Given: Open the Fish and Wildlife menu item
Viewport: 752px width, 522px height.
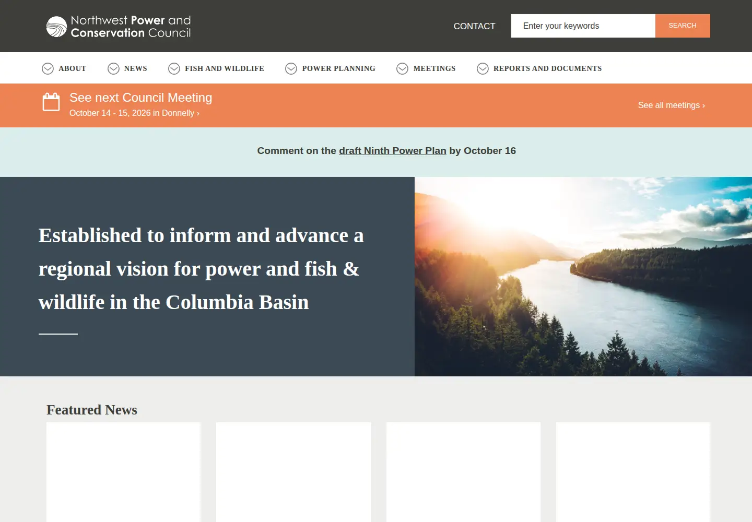Looking at the screenshot, I should (x=225, y=68).
